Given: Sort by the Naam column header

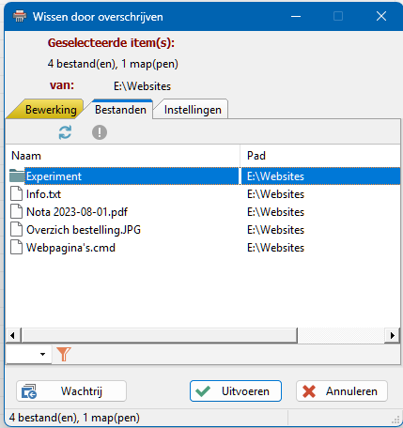Looking at the screenshot, I should 123,156.
